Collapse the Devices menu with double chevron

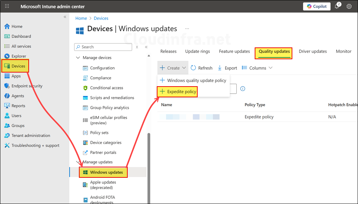[x=146, y=47]
